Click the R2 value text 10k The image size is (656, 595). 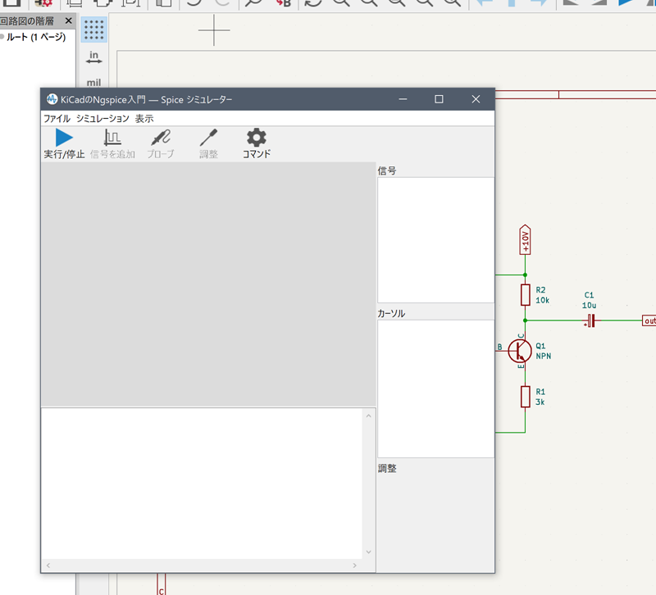point(542,300)
